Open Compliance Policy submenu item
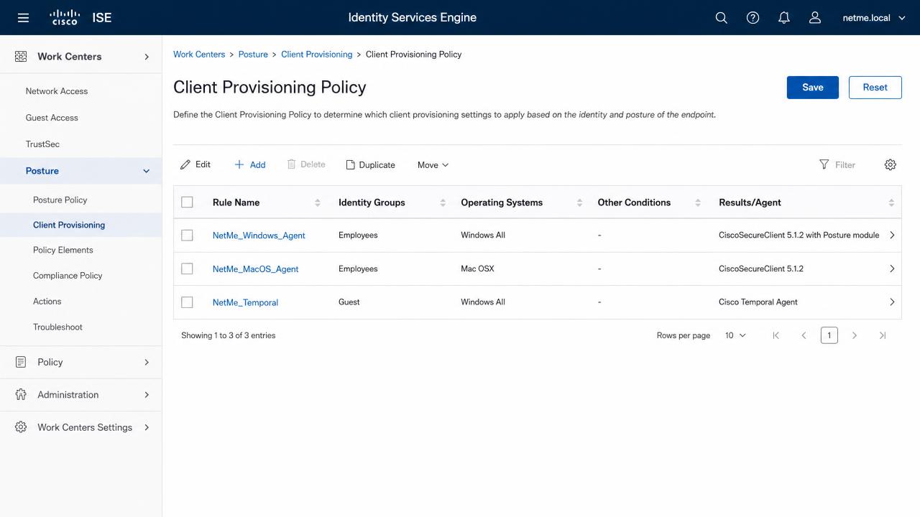The width and height of the screenshot is (920, 517). click(68, 276)
